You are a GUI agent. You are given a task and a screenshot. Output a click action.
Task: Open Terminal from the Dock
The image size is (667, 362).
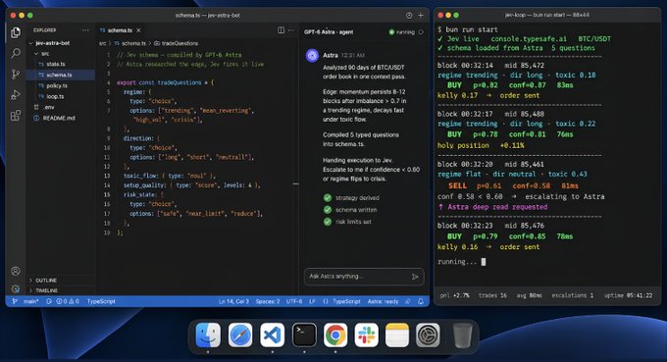click(x=304, y=335)
